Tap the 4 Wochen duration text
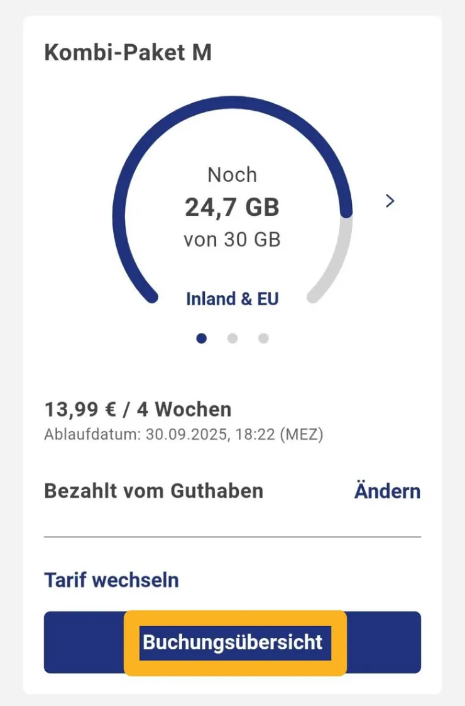 [x=184, y=410]
